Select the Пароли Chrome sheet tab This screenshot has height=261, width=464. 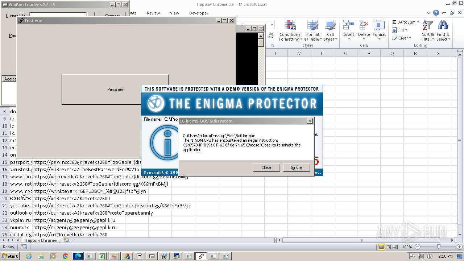pos(40,240)
